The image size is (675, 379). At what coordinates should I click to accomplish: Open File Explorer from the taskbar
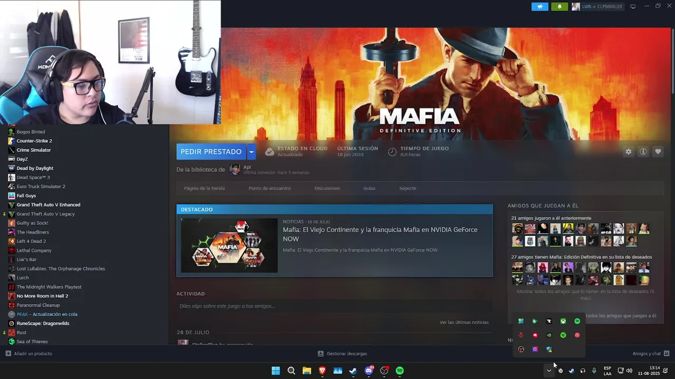point(306,371)
